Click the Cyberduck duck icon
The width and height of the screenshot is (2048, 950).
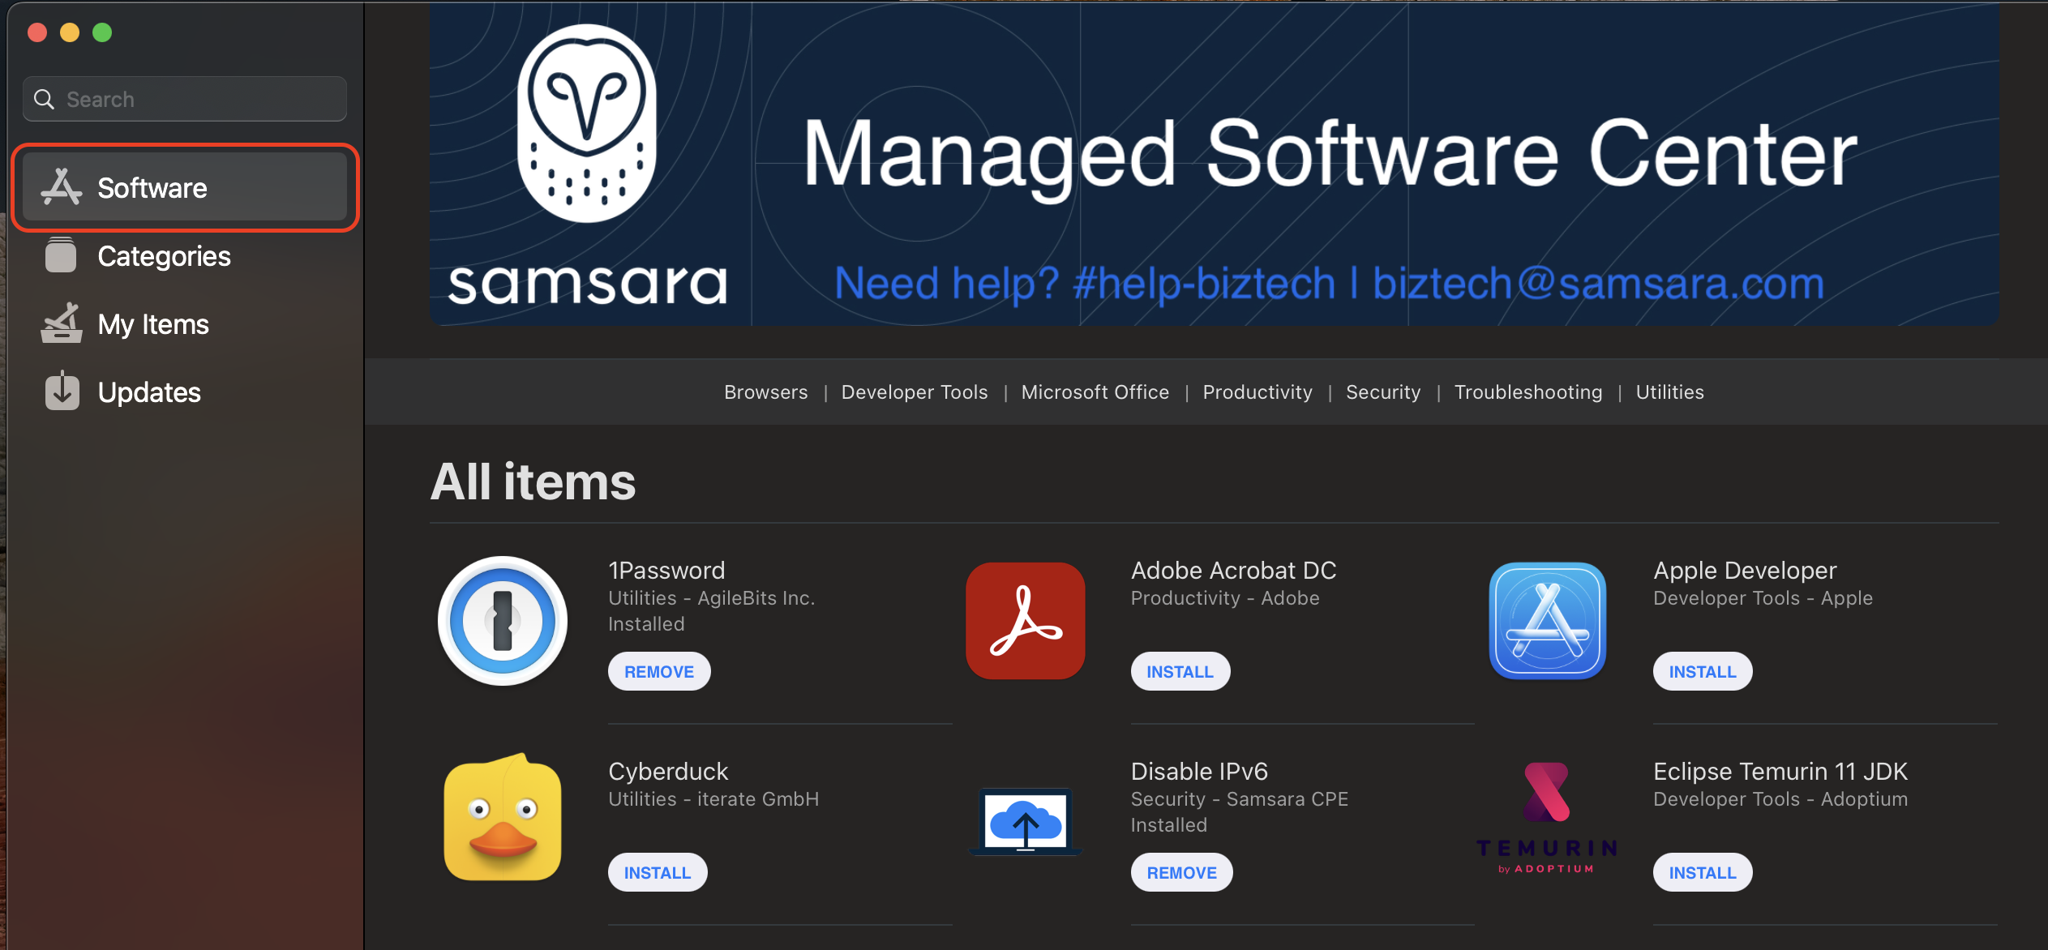[x=503, y=817]
